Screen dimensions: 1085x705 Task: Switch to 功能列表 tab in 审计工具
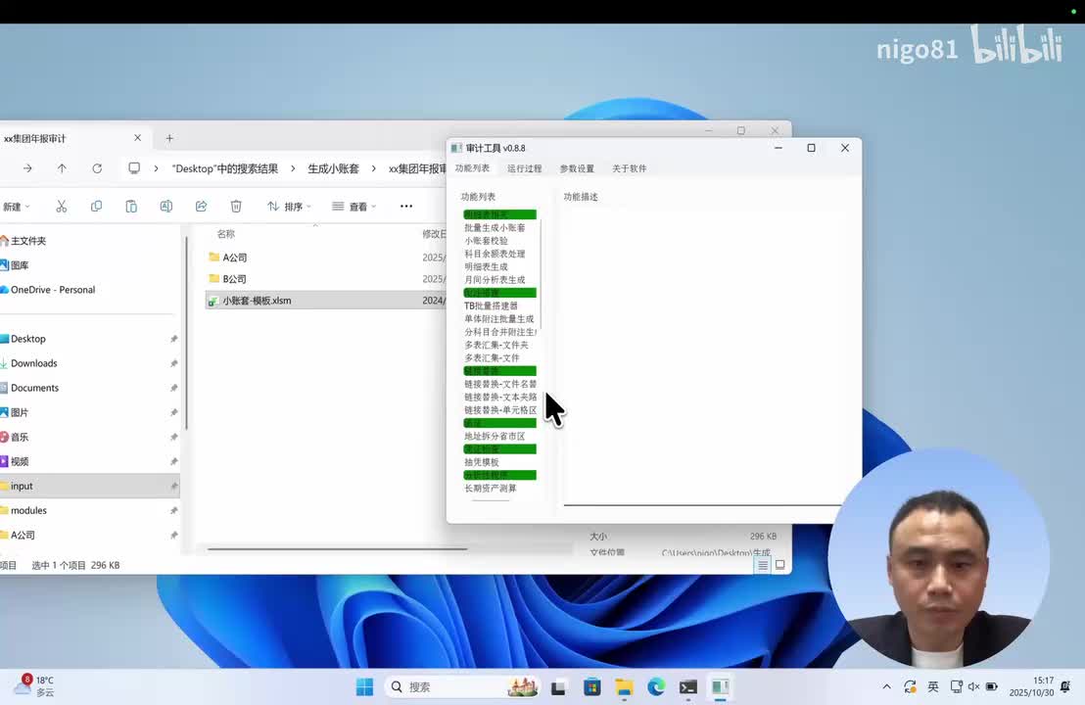pyautogui.click(x=472, y=168)
